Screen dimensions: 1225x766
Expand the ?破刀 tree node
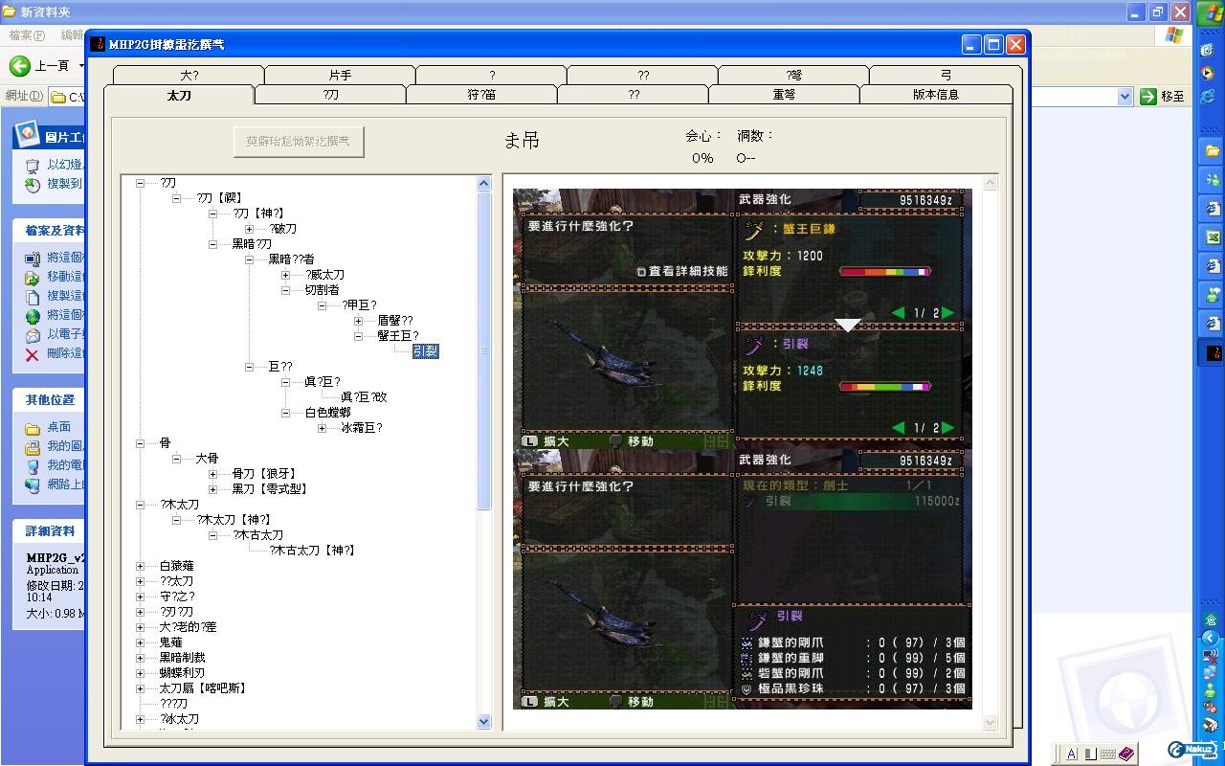[x=249, y=229]
